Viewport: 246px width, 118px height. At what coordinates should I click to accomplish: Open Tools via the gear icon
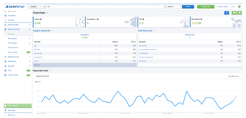pos(5,70)
